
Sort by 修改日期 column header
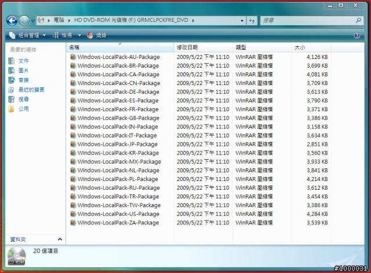(203, 47)
